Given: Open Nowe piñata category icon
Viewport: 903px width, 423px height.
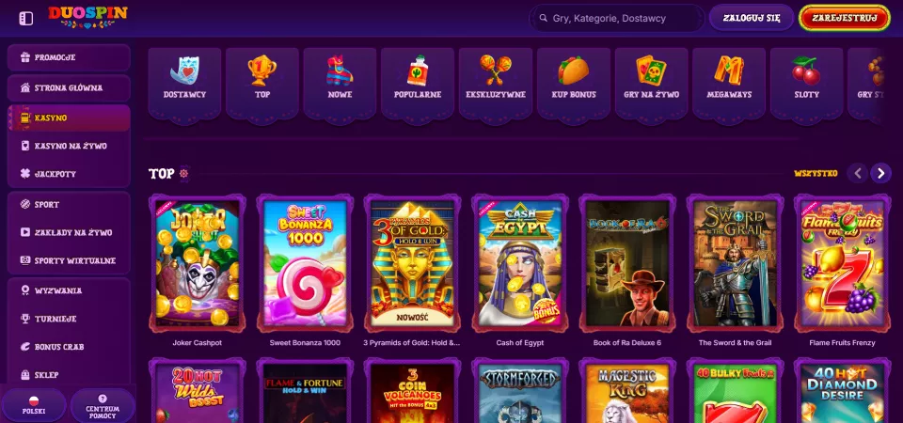Looking at the screenshot, I should pyautogui.click(x=340, y=70).
